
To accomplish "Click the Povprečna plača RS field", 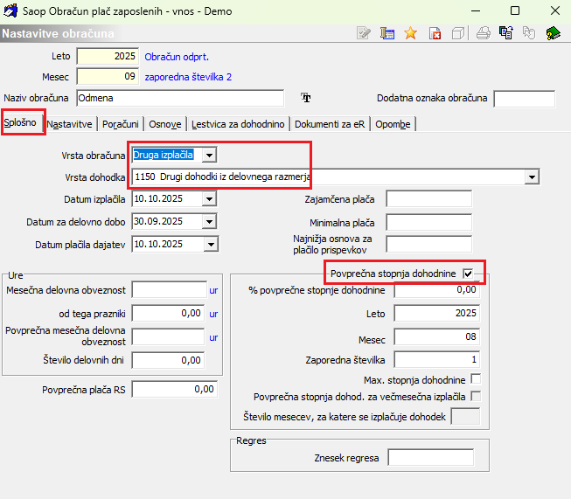I will pos(175,390).
